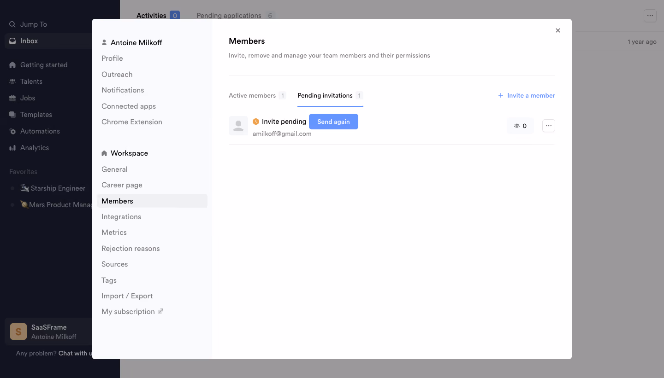Click the SaaSFrame workspace avatar

coord(18,331)
